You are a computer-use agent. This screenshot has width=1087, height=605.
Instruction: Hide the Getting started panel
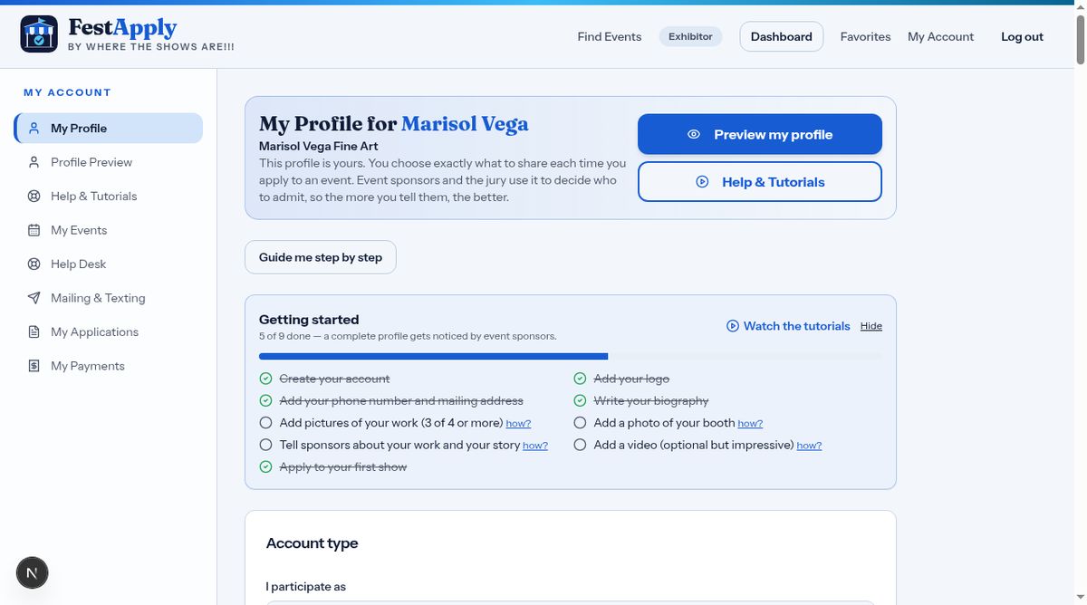point(871,326)
